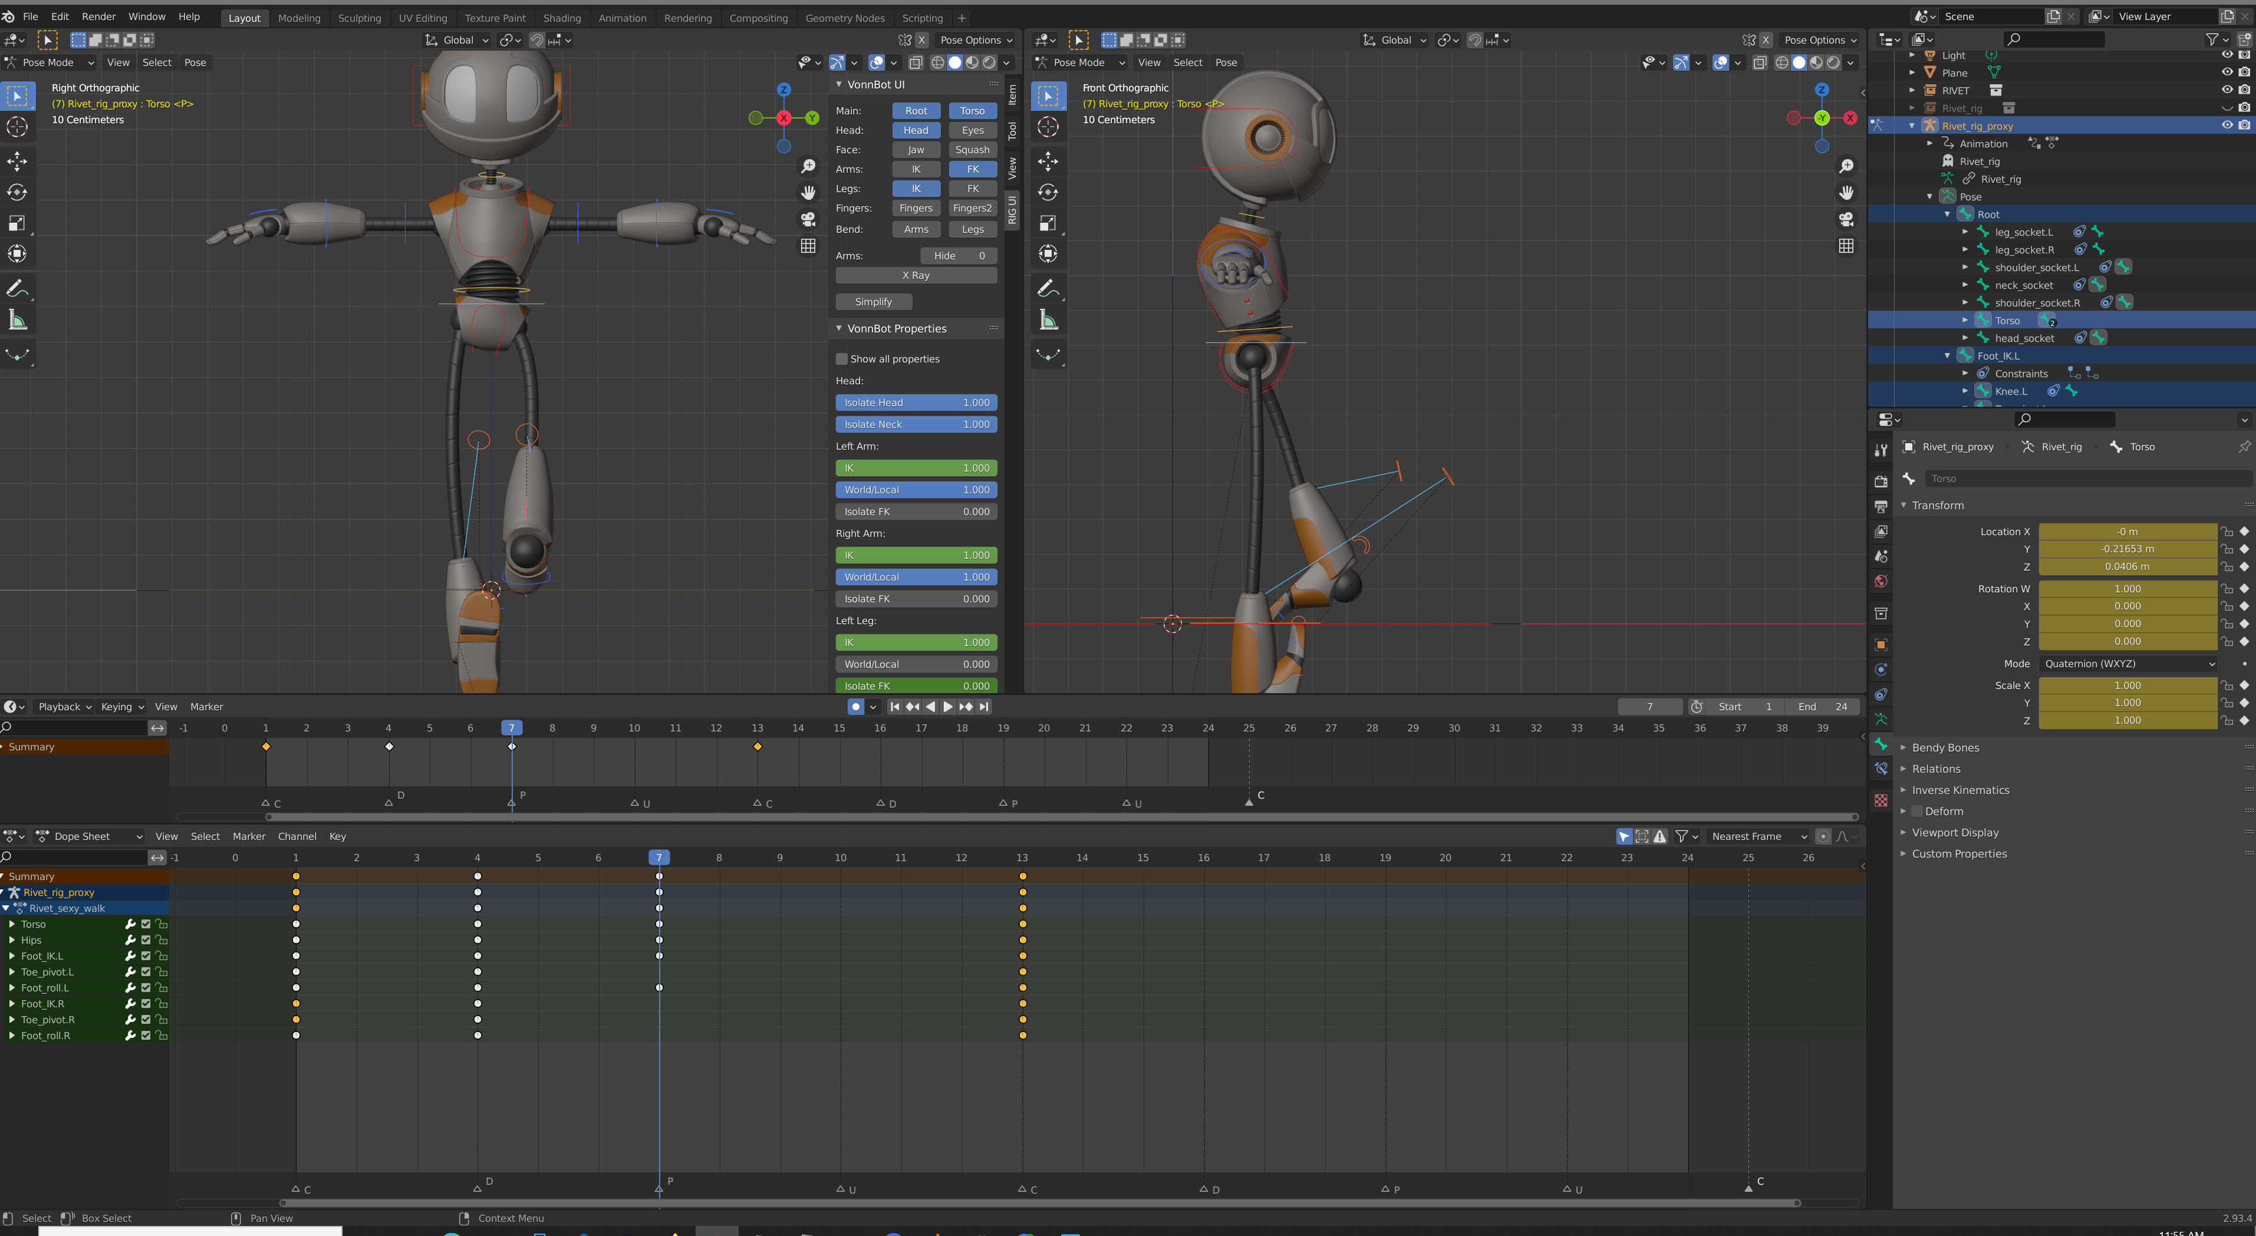2256x1236 pixels.
Task: Expand the Torso channel in dope sheet
Action: 12,924
